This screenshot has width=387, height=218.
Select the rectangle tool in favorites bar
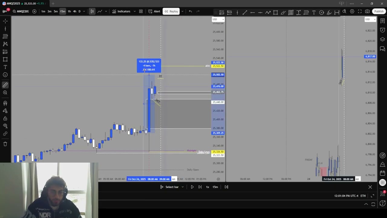[275, 12]
